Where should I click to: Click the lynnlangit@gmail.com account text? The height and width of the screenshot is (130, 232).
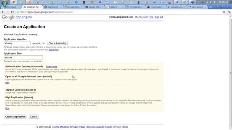[x=121, y=17]
